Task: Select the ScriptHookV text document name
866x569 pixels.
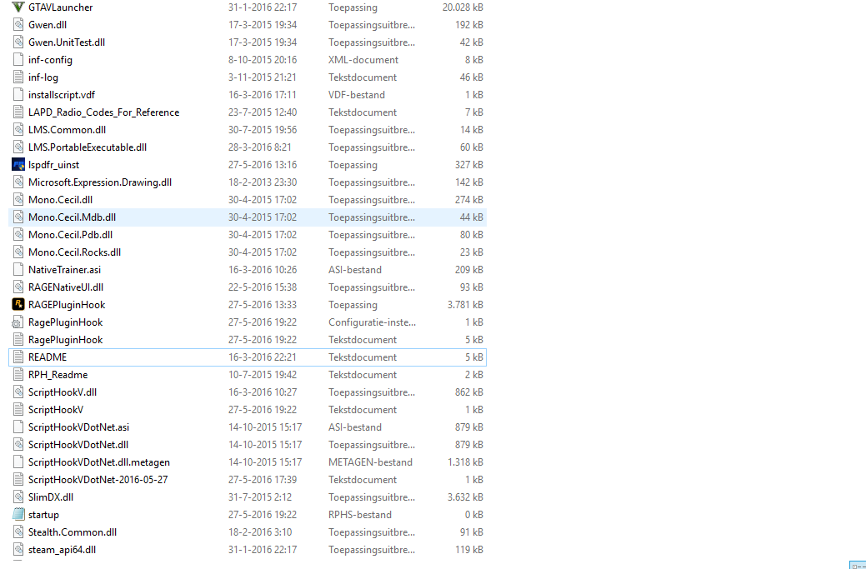Action: (56, 410)
